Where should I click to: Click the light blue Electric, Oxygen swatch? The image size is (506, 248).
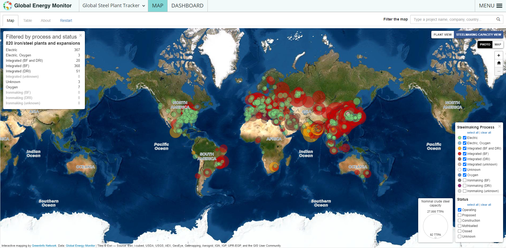coord(459,143)
